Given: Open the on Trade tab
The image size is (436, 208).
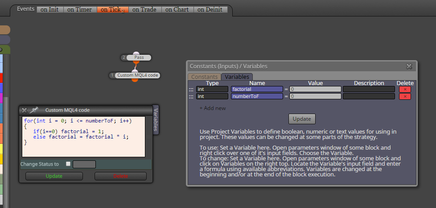Looking at the screenshot, I should 144,9.
